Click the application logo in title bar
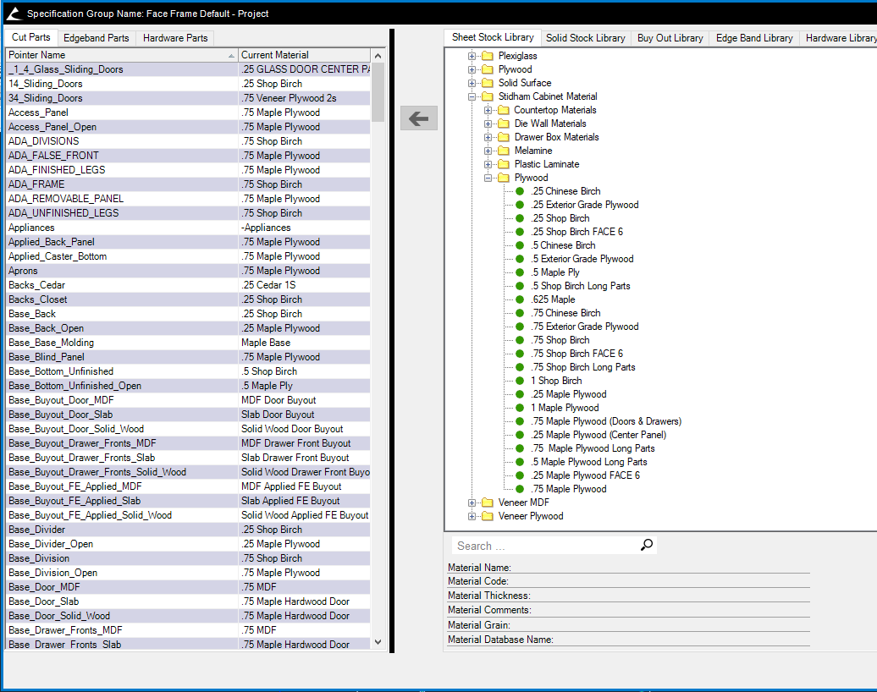877x692 pixels. point(14,14)
